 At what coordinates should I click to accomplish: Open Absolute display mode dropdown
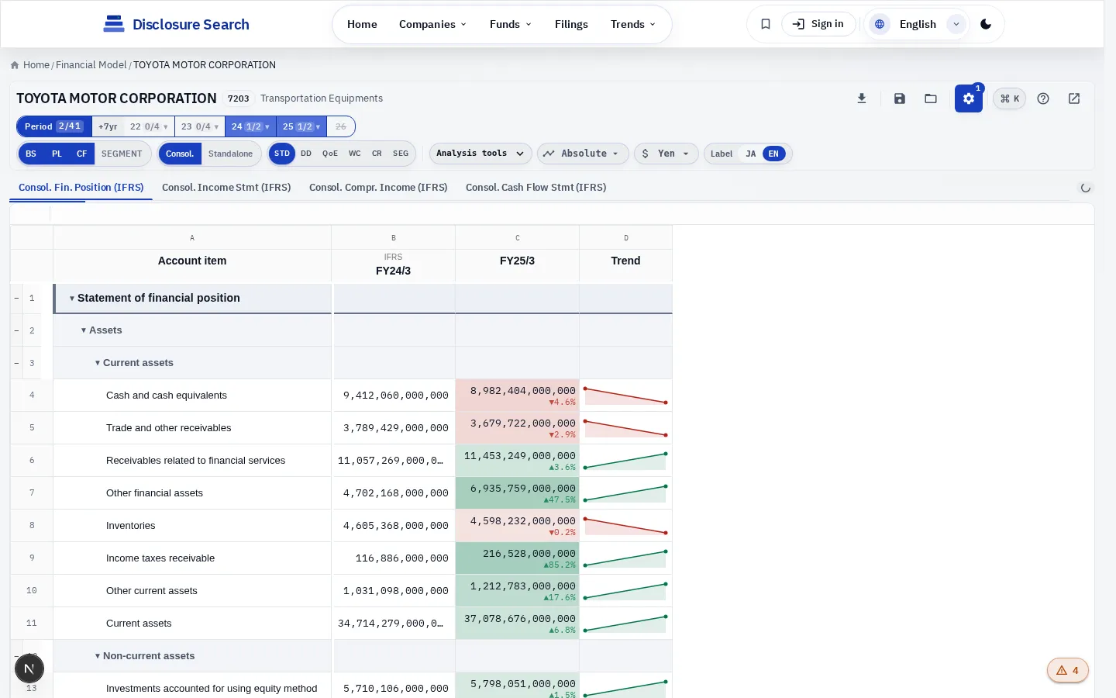coord(583,154)
